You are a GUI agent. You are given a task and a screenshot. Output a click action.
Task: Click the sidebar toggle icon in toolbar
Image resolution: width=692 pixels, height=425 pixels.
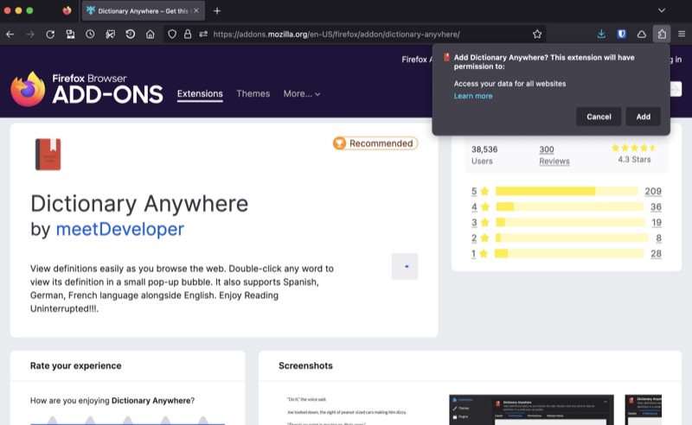[x=70, y=34]
